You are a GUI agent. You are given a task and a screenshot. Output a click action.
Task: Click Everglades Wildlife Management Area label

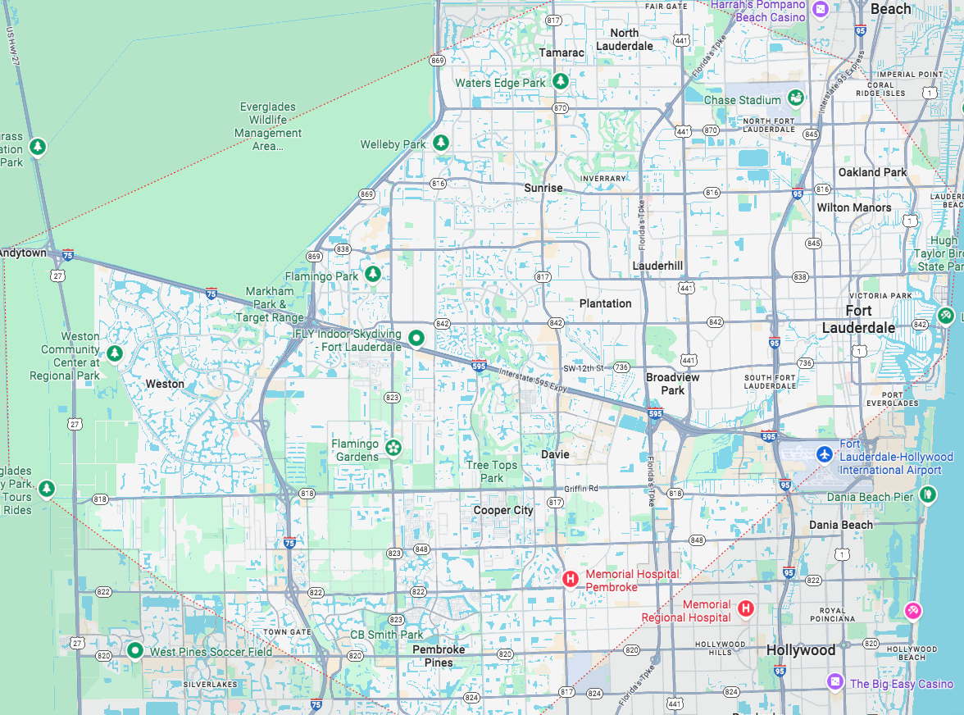268,126
